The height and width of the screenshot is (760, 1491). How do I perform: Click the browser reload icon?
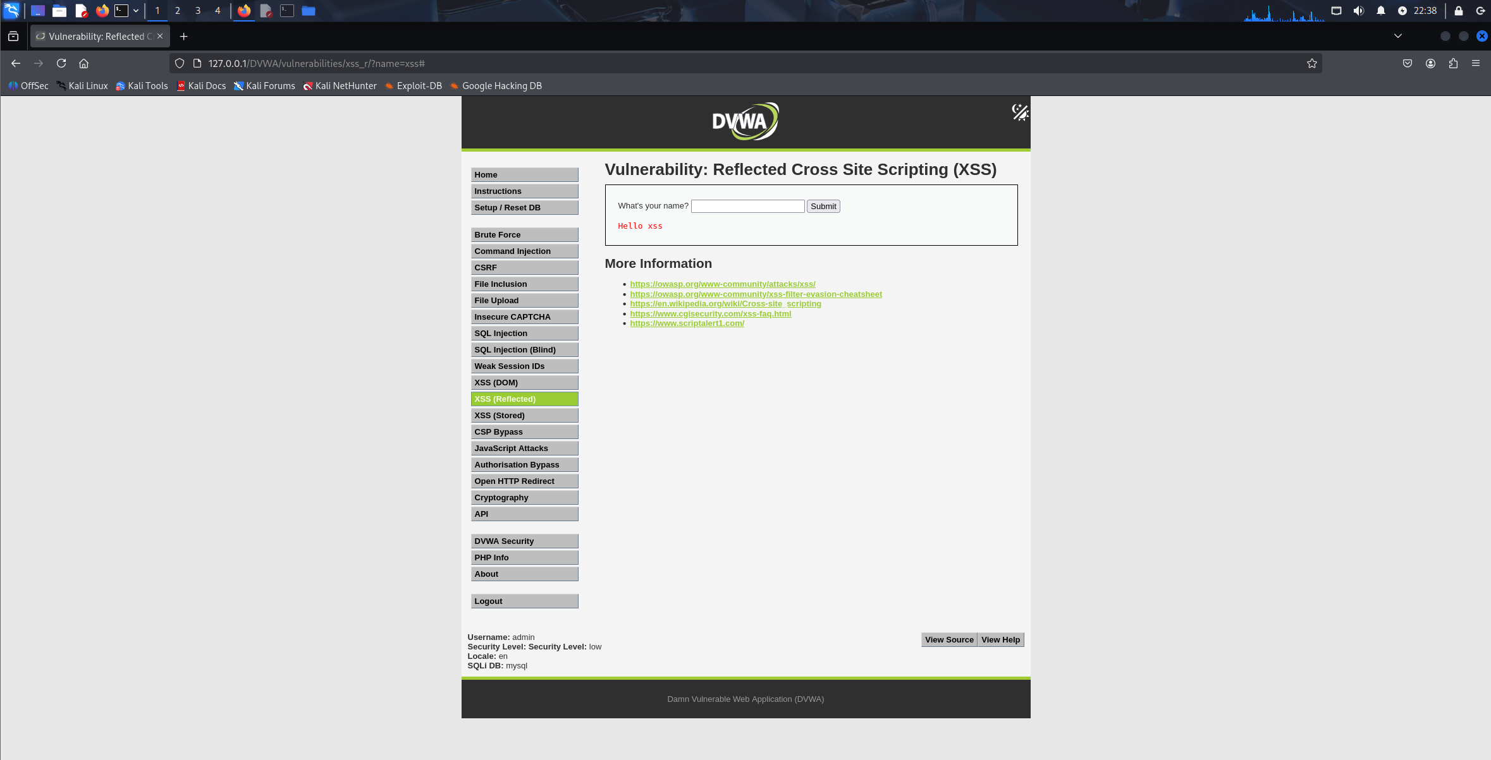[x=61, y=63]
